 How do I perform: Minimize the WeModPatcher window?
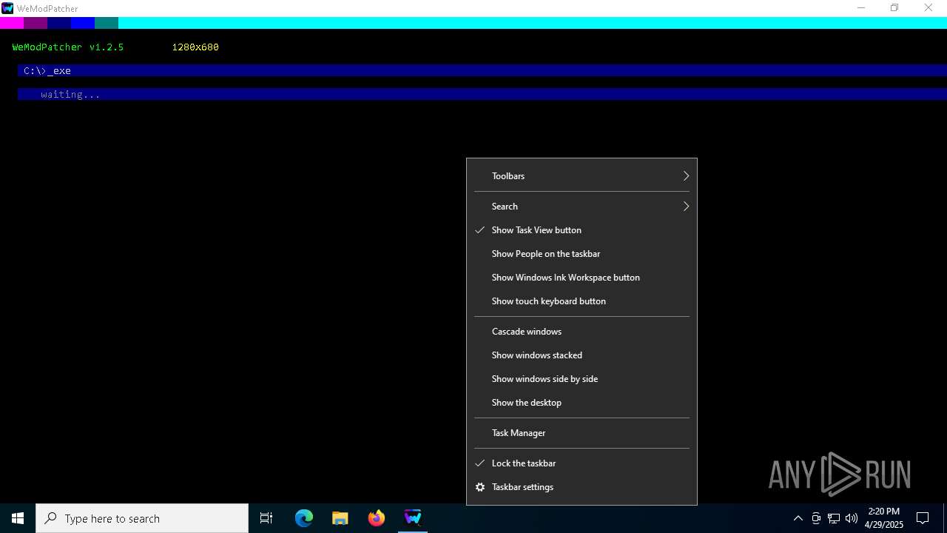tap(861, 8)
